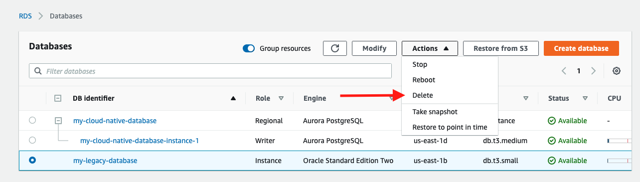Click page number 1 in pagination
This screenshot has height=182, width=640.
point(579,71)
